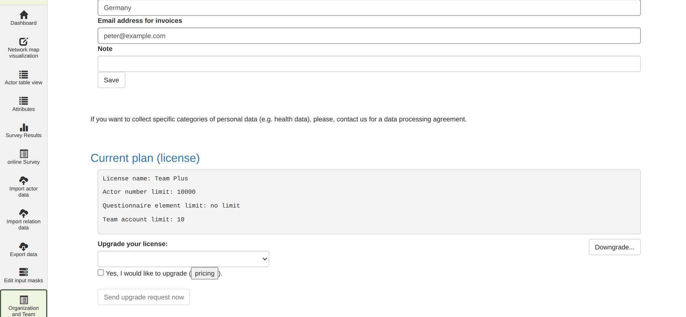This screenshot has width=686, height=317.
Task: Open the Actor table view list icon
Action: click(x=24, y=74)
